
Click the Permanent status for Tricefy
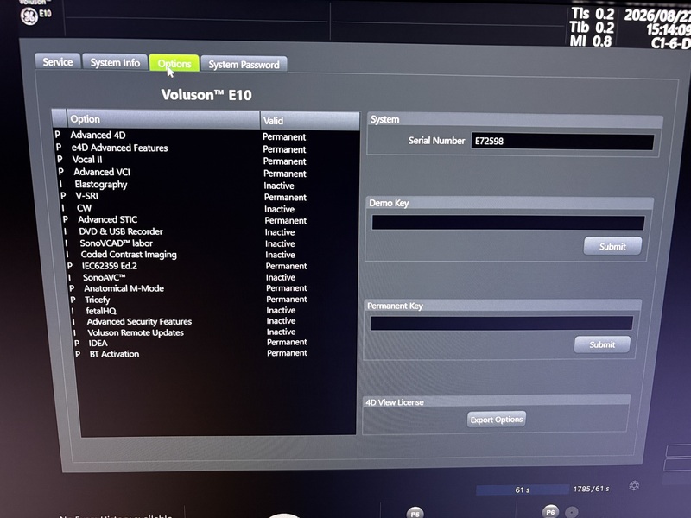287,300
